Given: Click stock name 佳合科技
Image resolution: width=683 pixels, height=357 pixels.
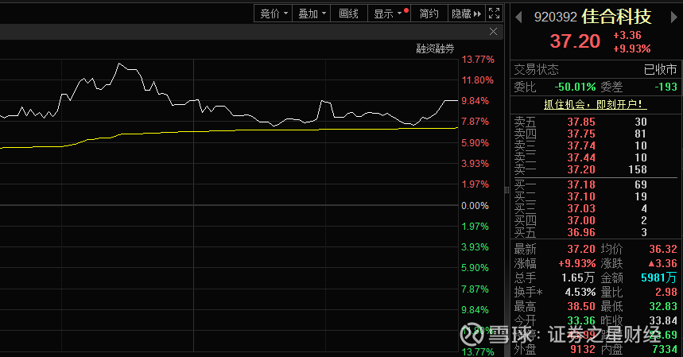Looking at the screenshot, I should [x=616, y=17].
